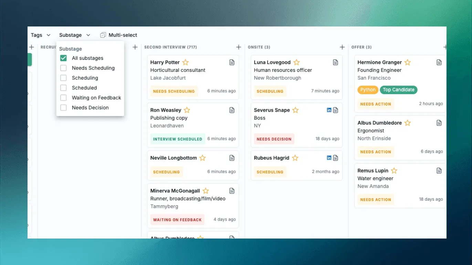Screen dimensions: 472x265
Task: Add candidate to Onsite column
Action: coord(342,47)
